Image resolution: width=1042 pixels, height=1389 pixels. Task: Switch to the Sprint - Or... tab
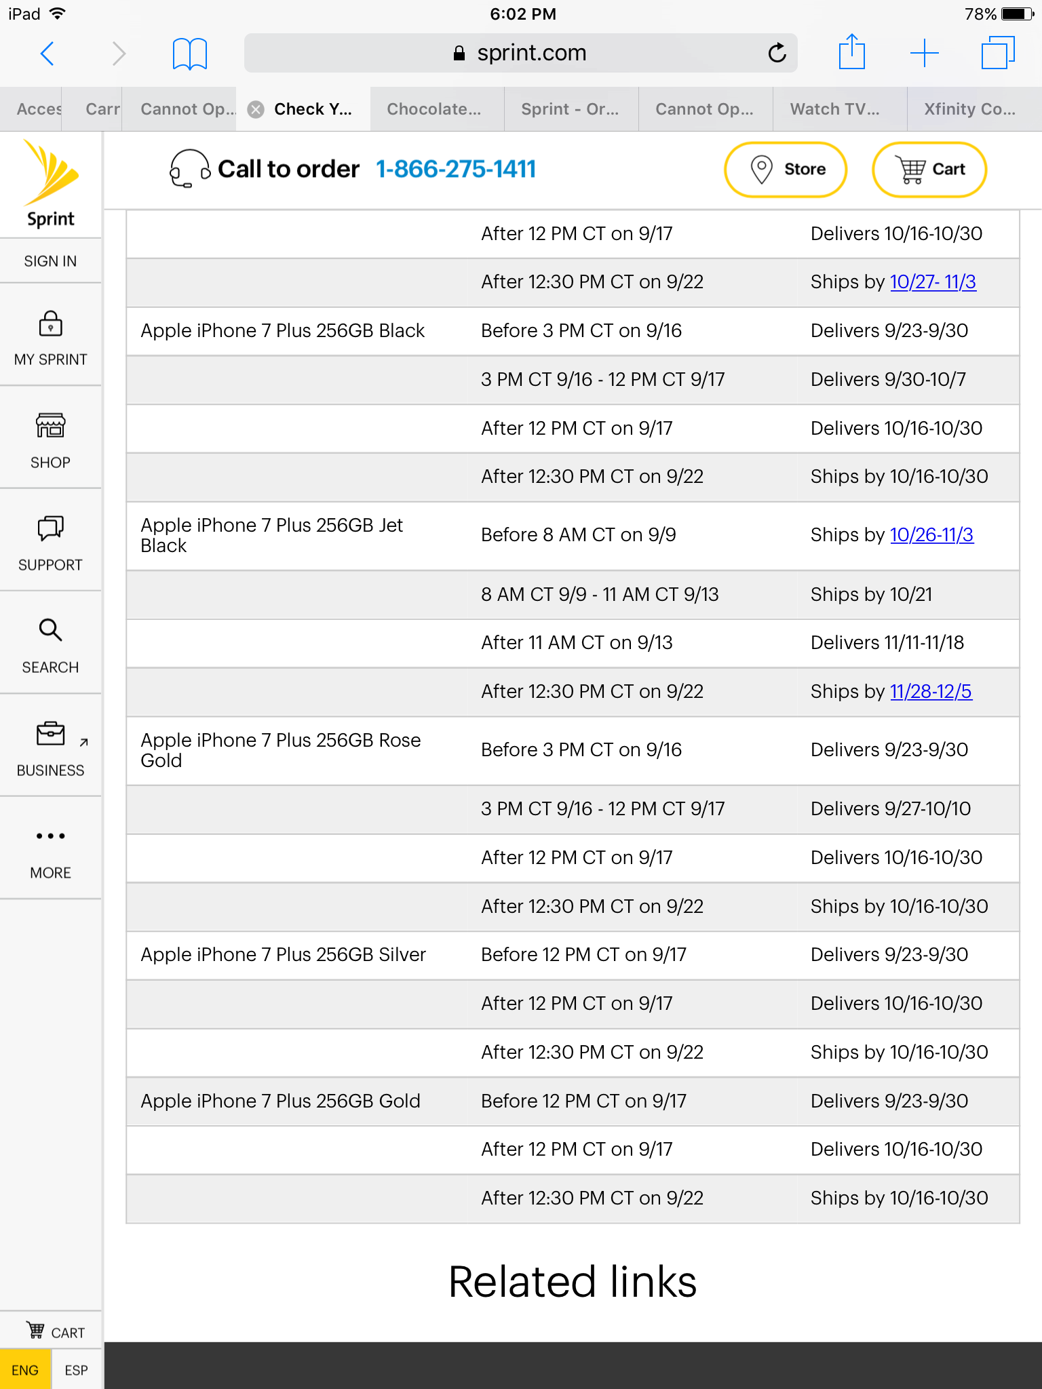coord(571,109)
